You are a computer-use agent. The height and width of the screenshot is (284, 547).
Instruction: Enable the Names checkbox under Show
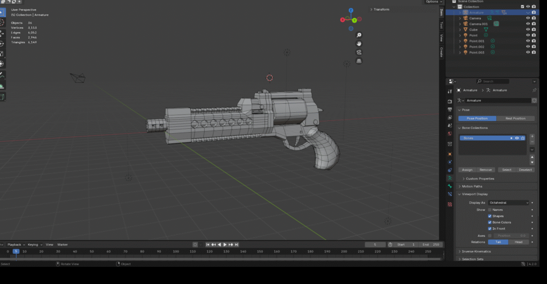pyautogui.click(x=490, y=210)
